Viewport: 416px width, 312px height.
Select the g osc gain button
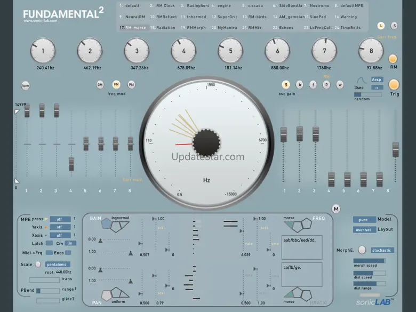click(286, 85)
